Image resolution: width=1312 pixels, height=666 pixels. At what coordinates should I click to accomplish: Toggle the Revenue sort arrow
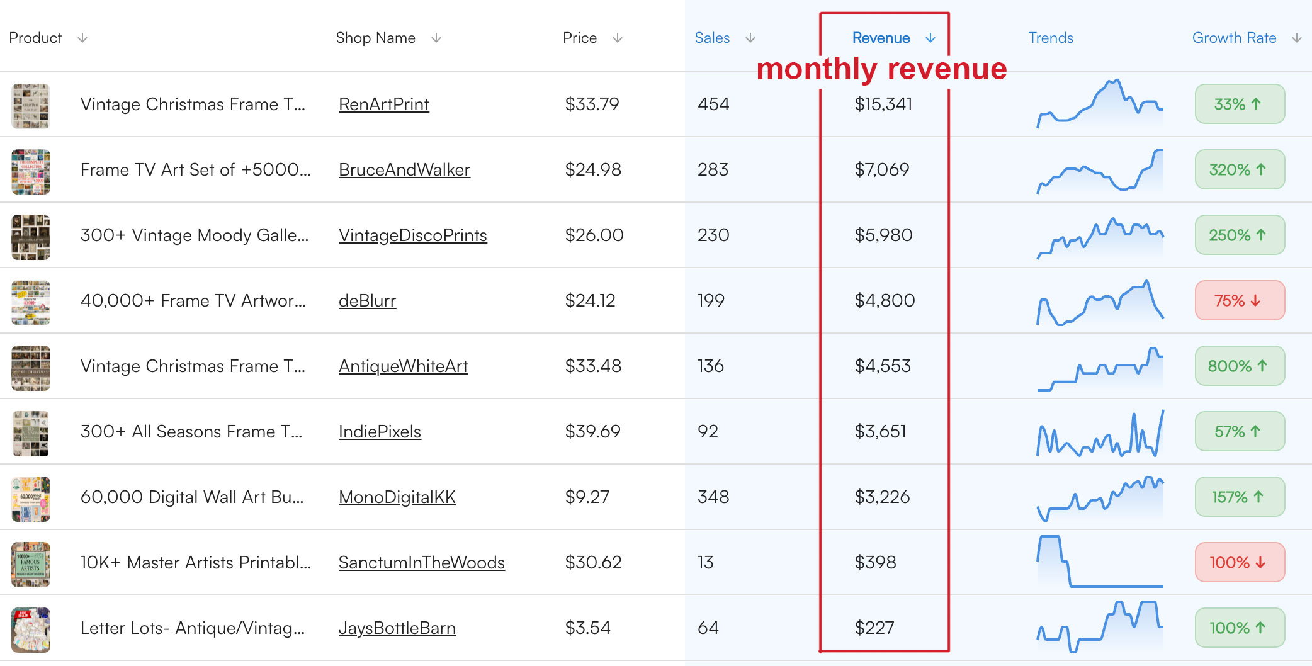click(x=930, y=38)
